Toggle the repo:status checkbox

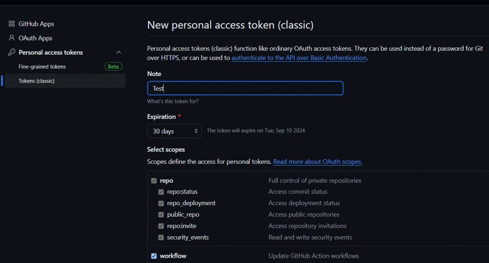(161, 192)
